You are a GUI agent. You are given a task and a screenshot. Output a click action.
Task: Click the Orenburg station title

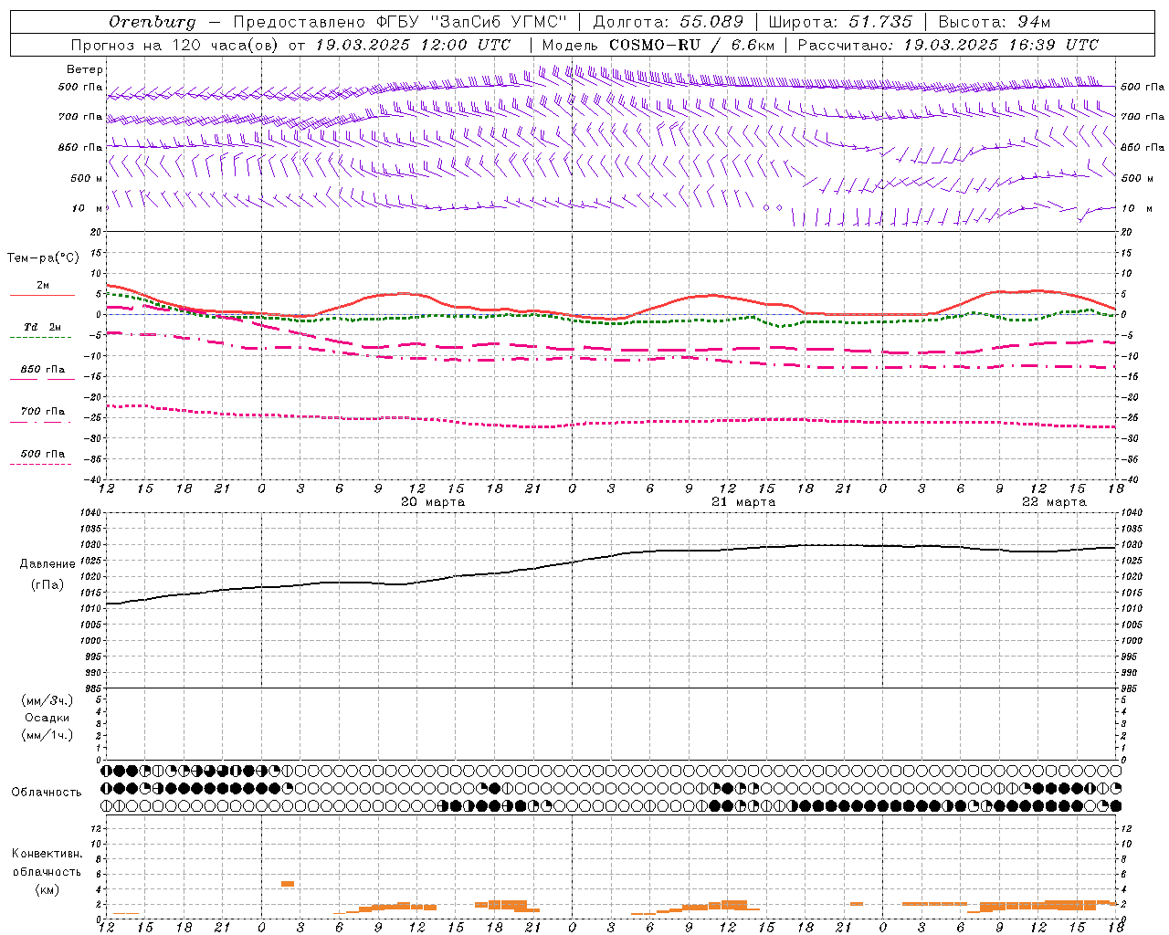click(x=153, y=22)
